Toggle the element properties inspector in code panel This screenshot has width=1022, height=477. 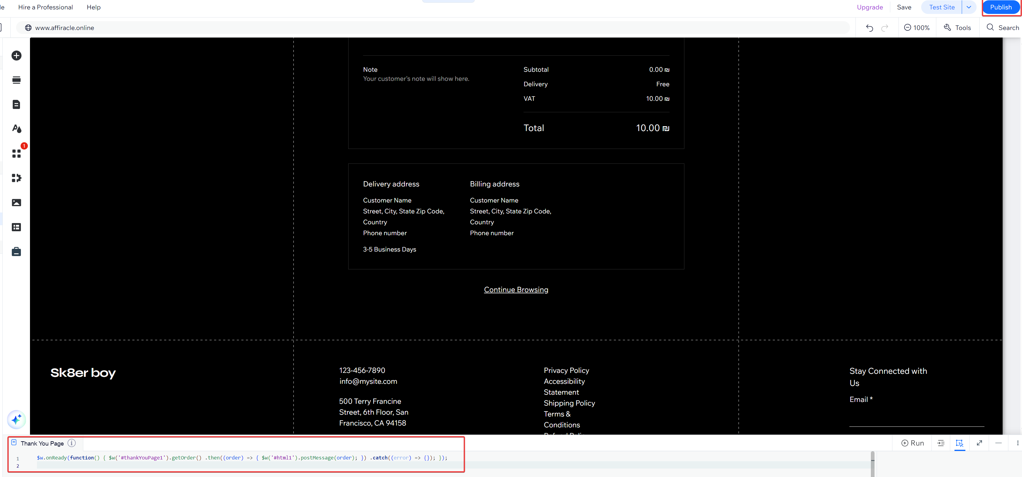(x=959, y=443)
